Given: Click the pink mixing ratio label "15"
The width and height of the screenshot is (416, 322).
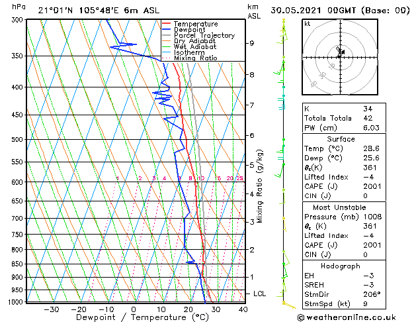Looking at the screenshot, I should 218,178.
